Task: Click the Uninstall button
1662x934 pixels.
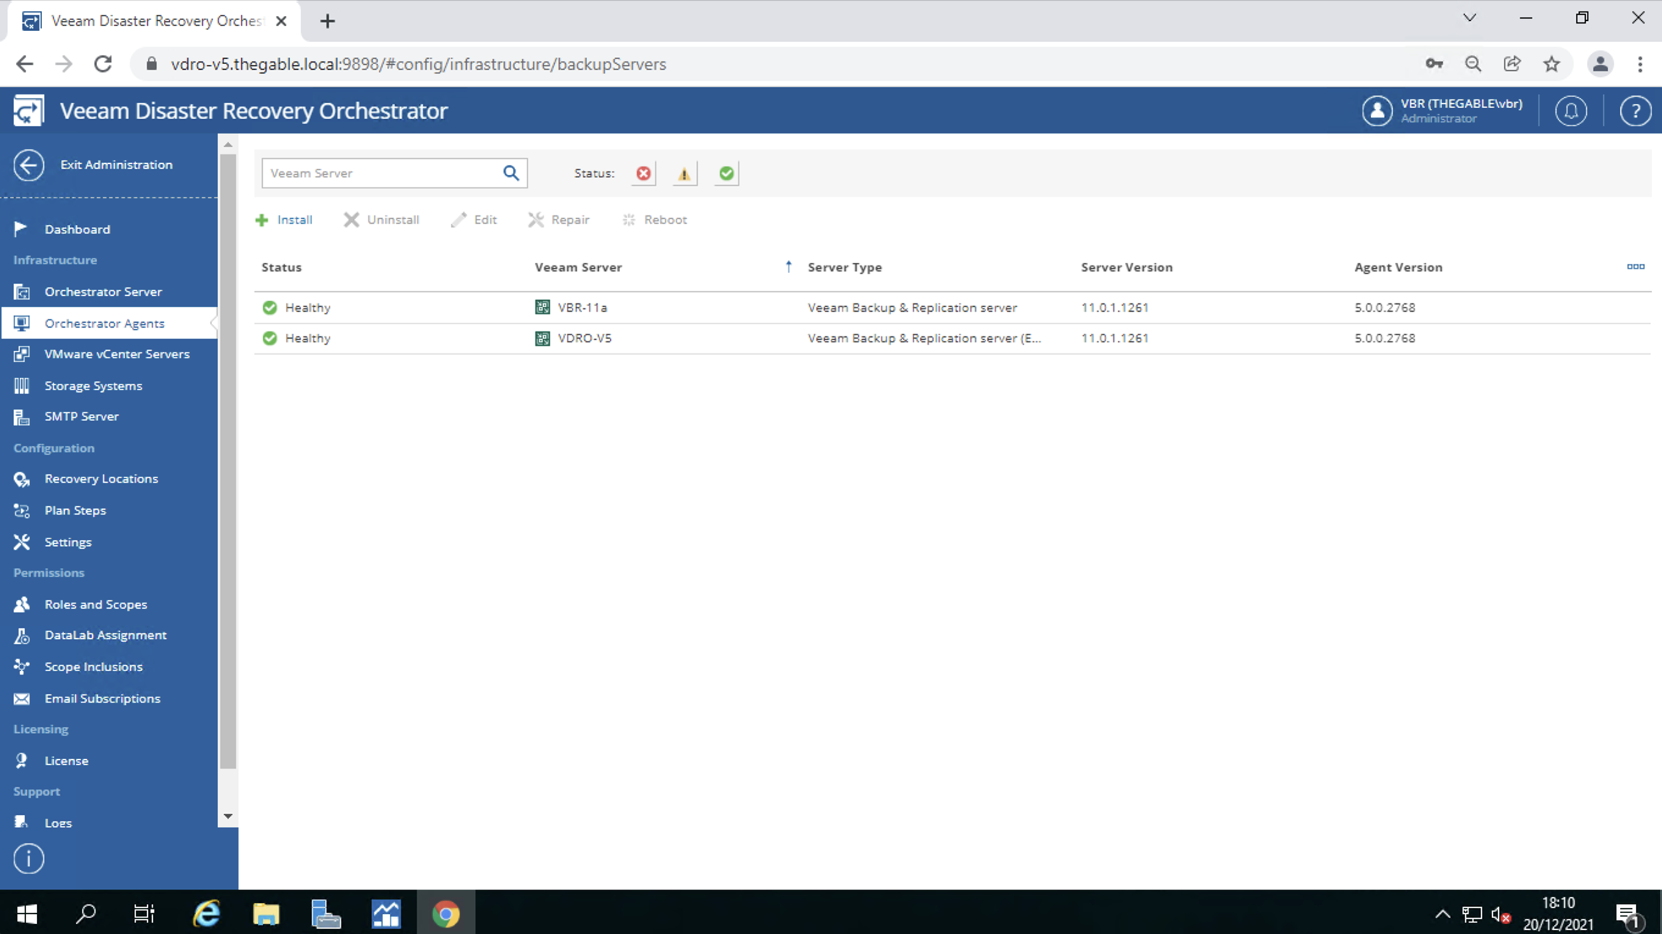Action: (x=381, y=220)
